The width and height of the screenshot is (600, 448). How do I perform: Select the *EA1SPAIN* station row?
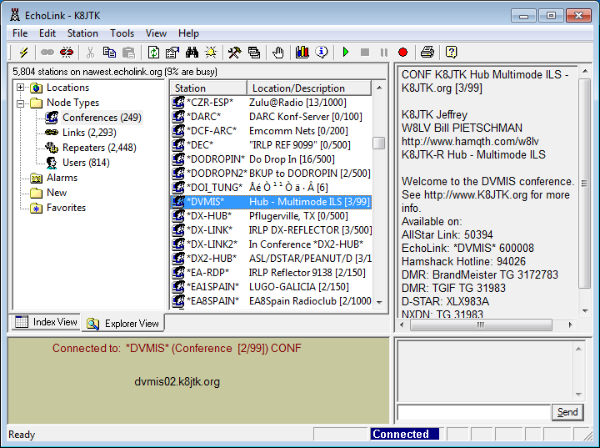coord(271,287)
